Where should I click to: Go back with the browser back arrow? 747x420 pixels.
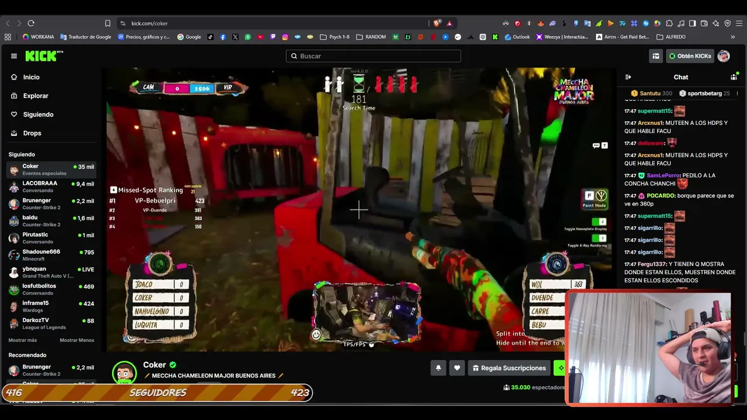click(x=8, y=23)
